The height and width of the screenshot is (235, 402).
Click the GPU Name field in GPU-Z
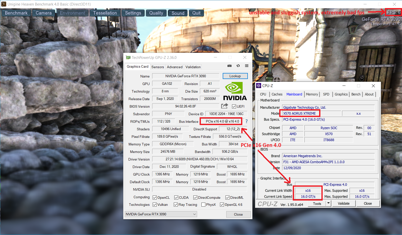[x=186, y=76]
